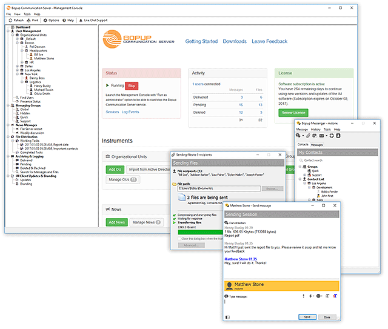Screen dimensions: 388x329
Task: Open the Message menu in Bopup Messenger
Action: (x=302, y=130)
